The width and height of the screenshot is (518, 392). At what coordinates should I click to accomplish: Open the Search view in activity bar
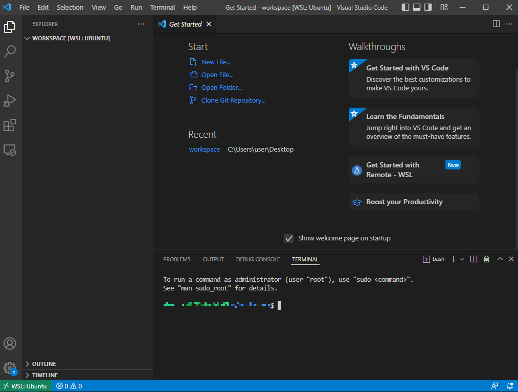[10, 52]
